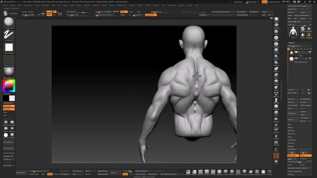Click the MergeDown button
This screenshot has width=317, height=178.
coord(103,171)
